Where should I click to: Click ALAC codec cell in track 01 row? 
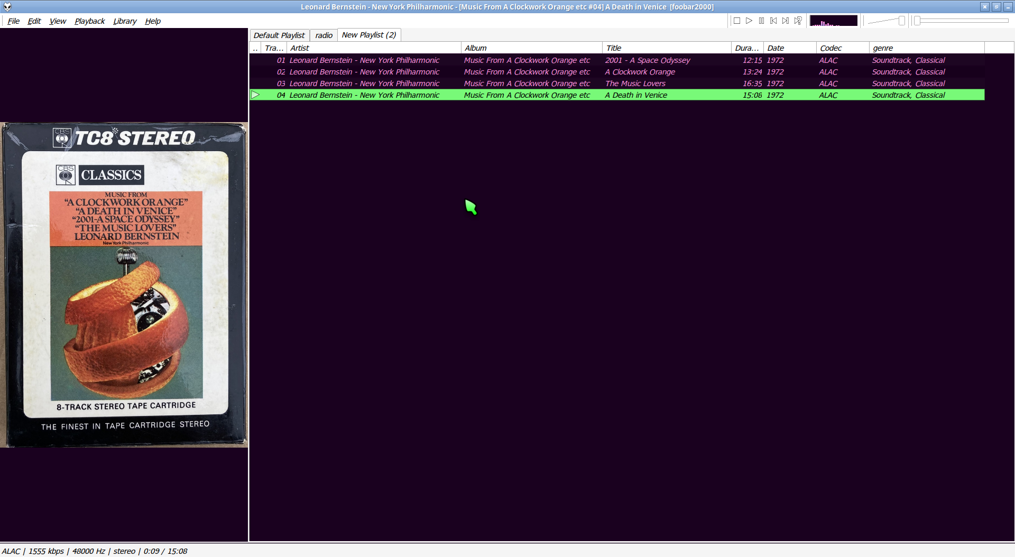click(x=828, y=60)
